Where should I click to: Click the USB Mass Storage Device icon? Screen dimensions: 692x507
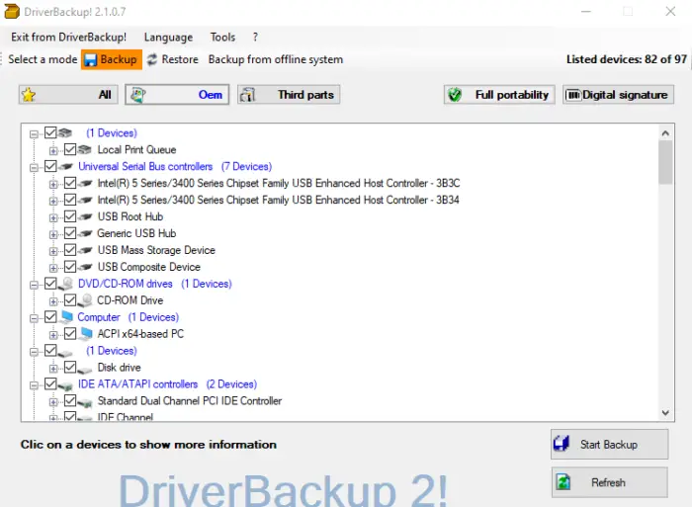coord(85,250)
